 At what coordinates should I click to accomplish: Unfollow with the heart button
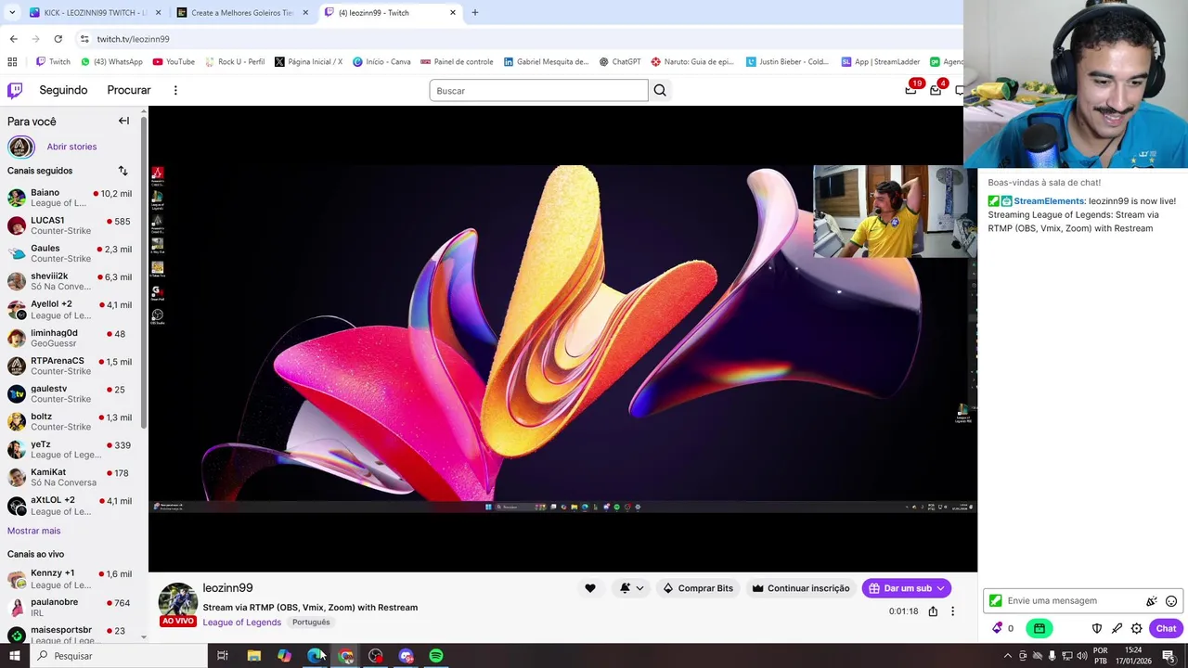[x=590, y=588]
